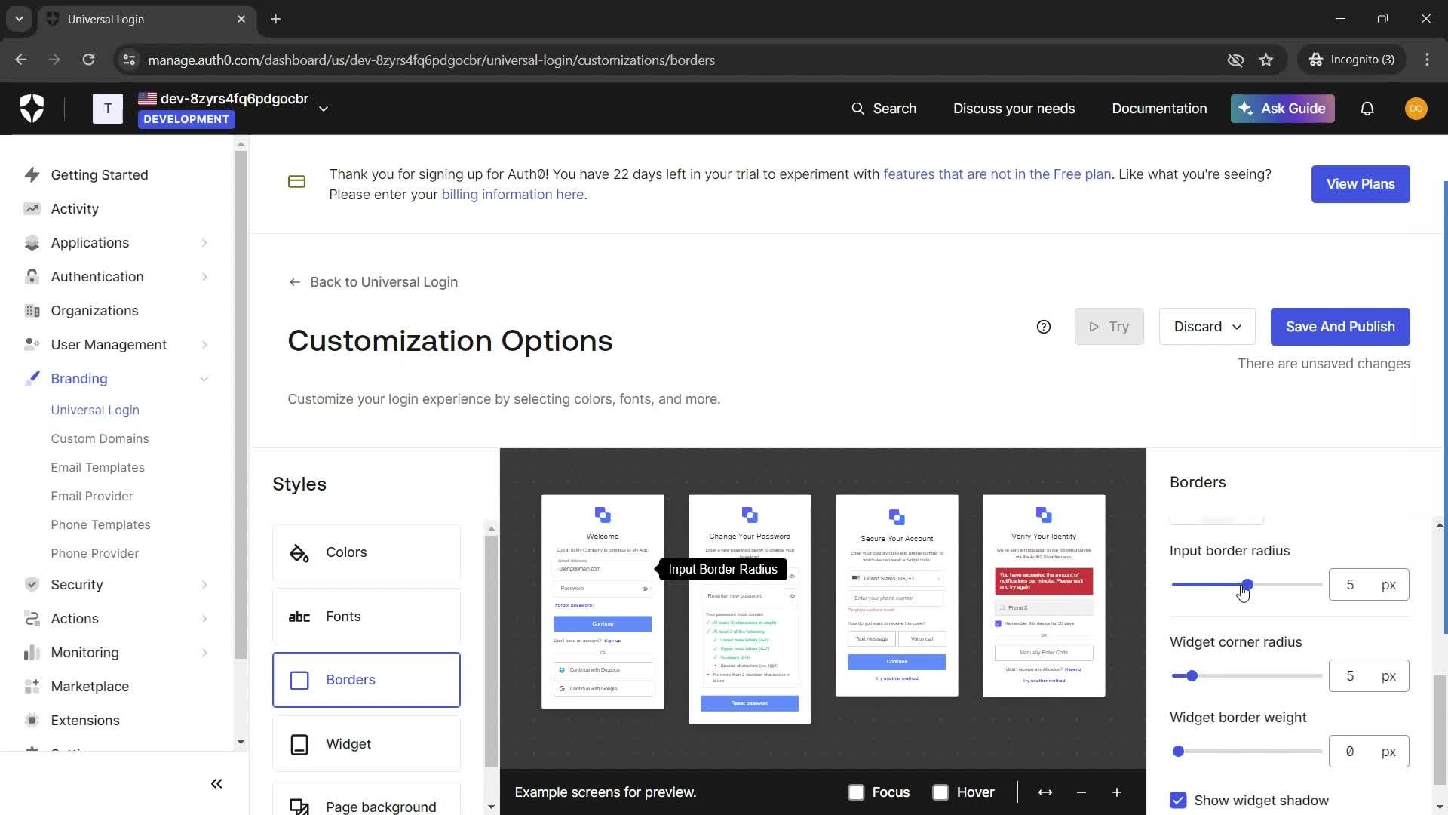Click the Organizations building icon
Viewport: 1448px width, 815px height.
click(32, 311)
